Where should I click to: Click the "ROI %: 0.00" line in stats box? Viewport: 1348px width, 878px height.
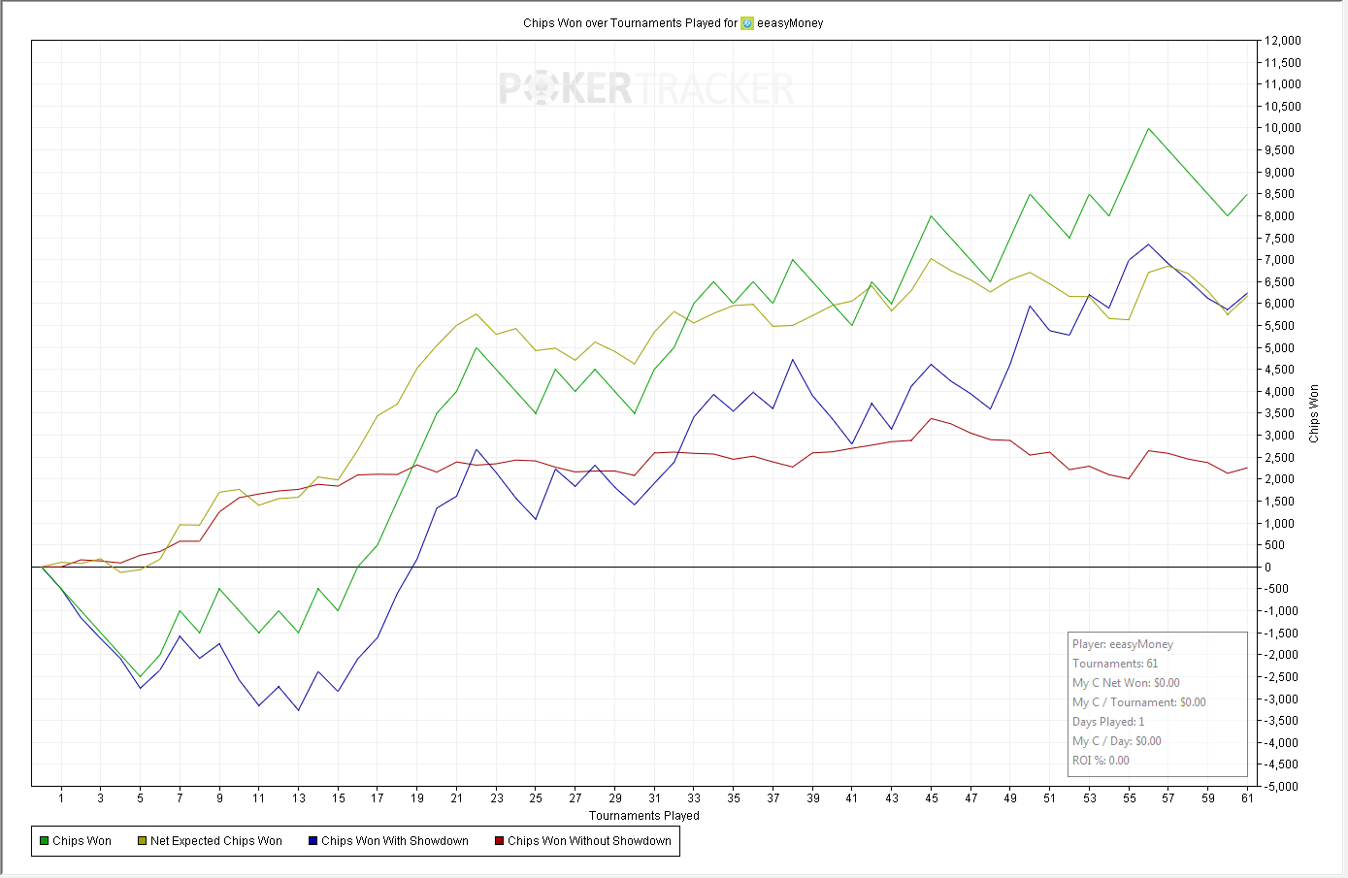[x=1101, y=761]
